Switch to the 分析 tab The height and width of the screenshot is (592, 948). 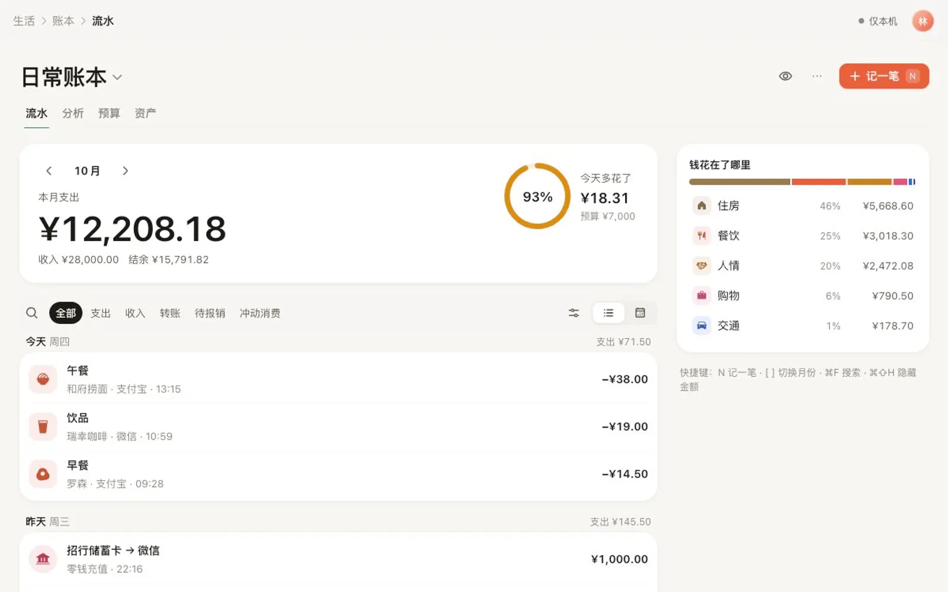(73, 113)
